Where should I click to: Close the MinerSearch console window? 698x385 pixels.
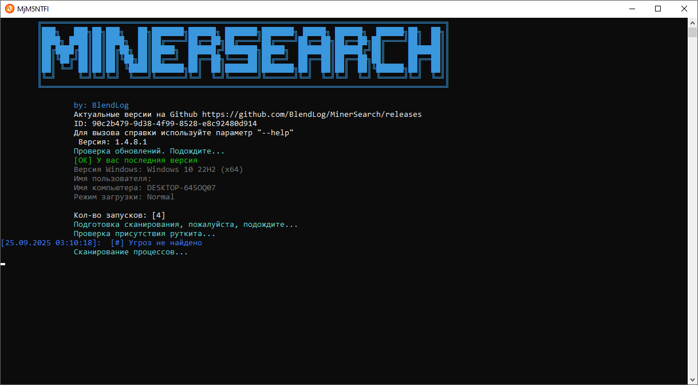685,9
